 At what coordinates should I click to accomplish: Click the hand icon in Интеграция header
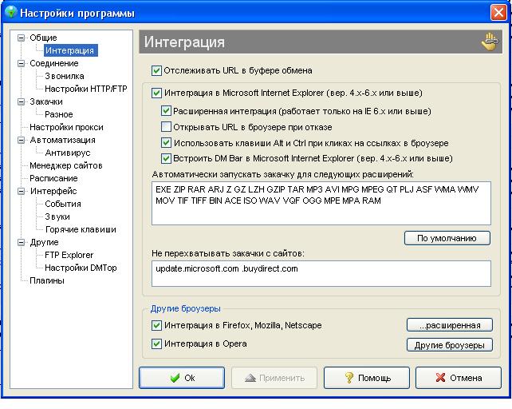pos(488,42)
